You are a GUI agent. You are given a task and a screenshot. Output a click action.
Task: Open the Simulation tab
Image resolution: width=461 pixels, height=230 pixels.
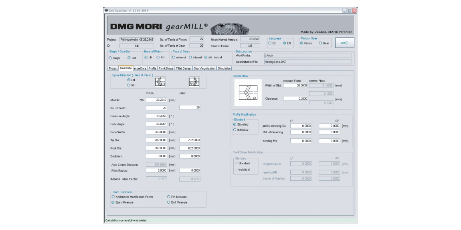[x=224, y=68]
